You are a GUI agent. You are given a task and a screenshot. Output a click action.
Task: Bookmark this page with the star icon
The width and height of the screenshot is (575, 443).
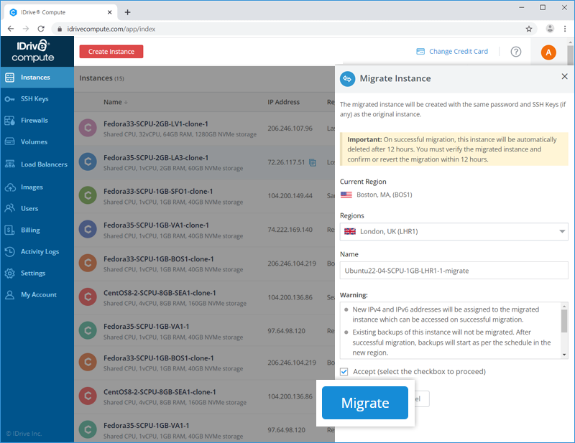click(529, 29)
